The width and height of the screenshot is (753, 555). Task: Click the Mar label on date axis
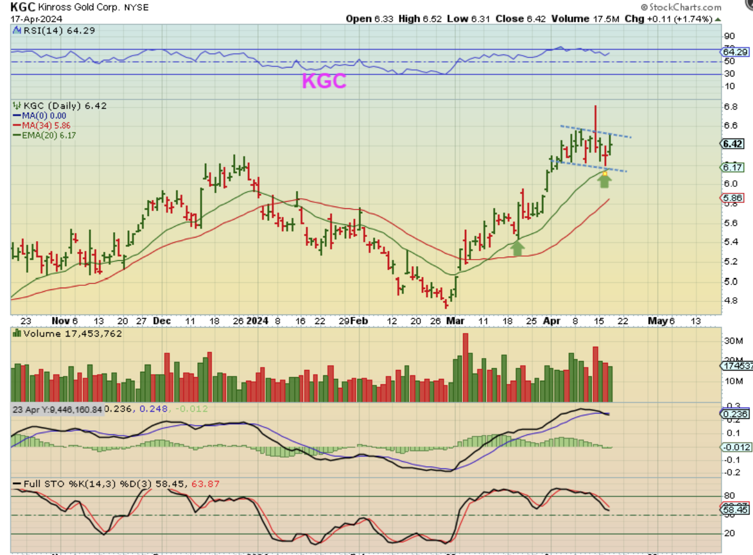click(455, 320)
